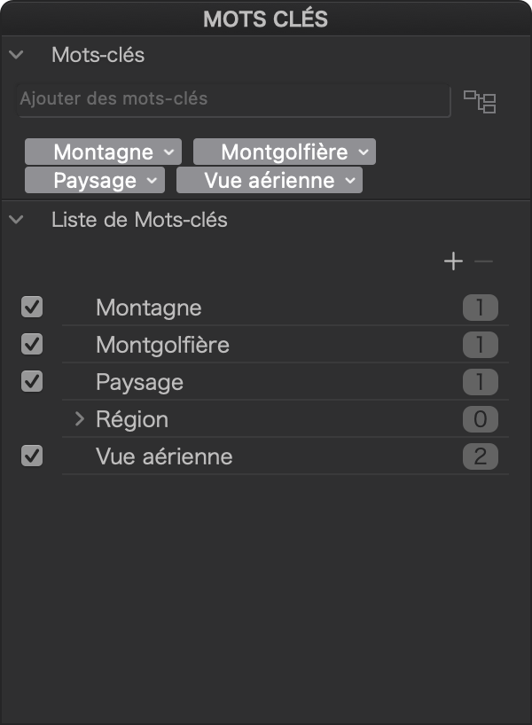Open the Montagne tag dropdown arrow

(x=168, y=152)
